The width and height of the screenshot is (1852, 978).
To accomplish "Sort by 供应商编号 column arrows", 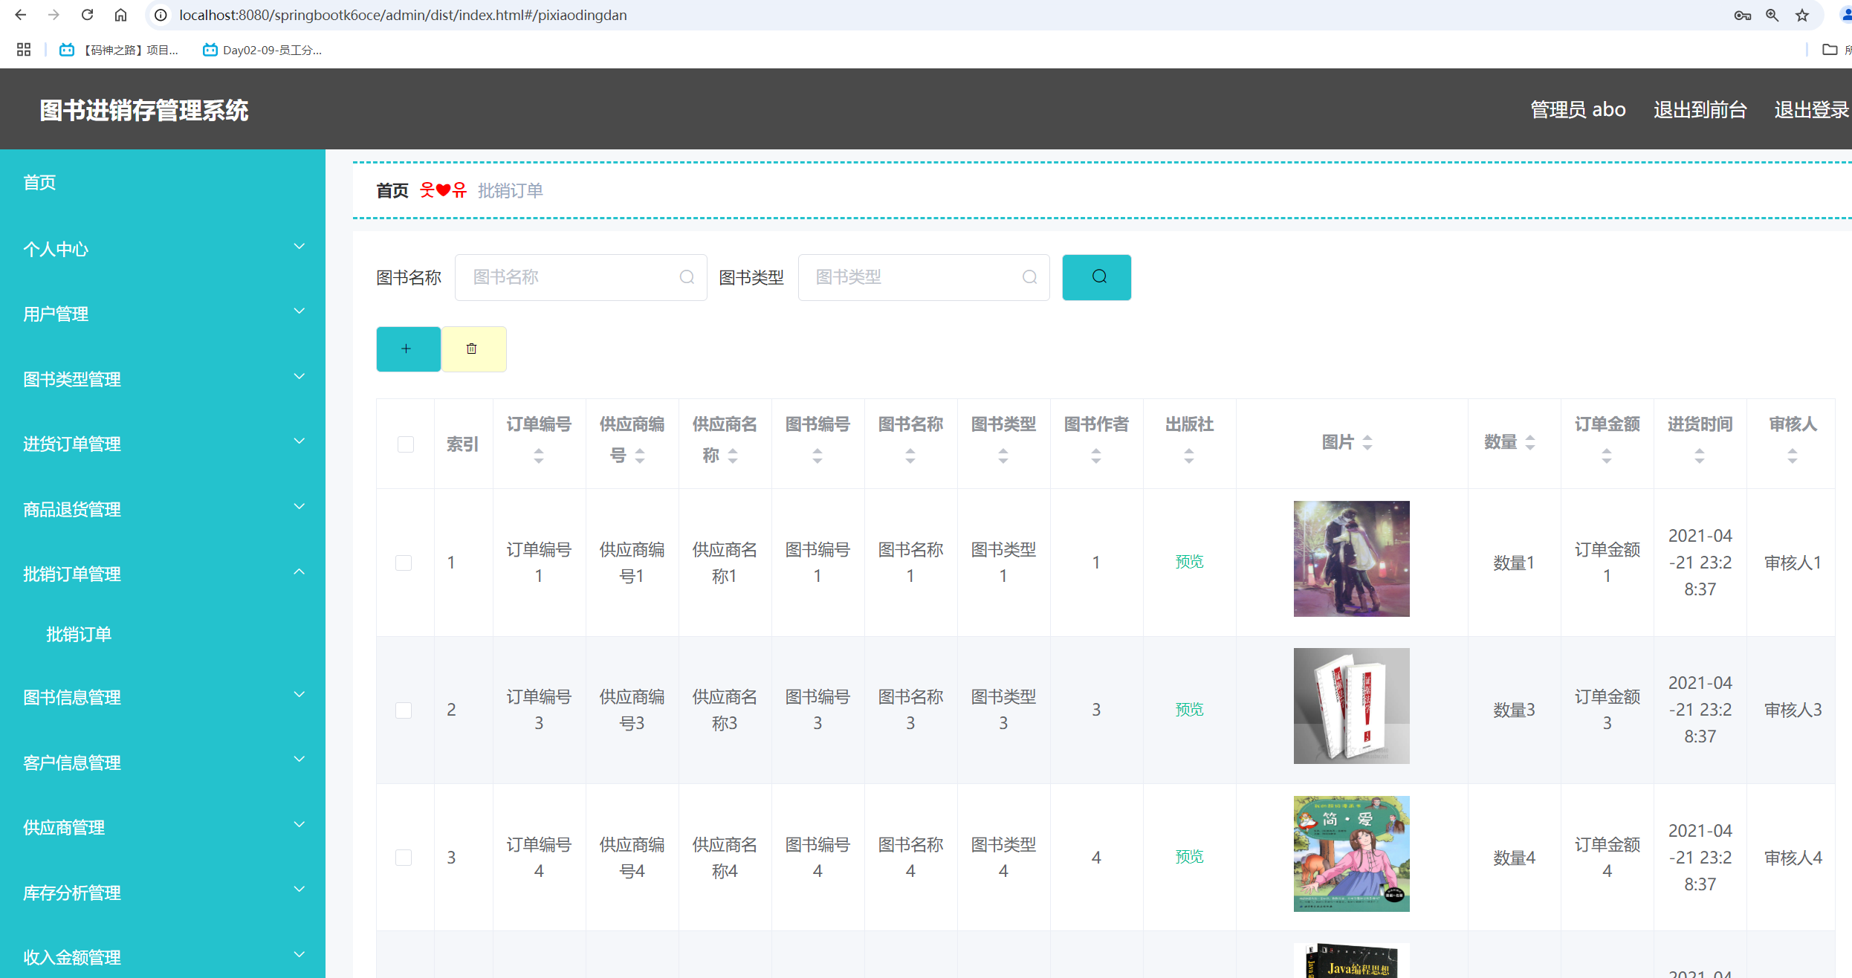I will tap(640, 456).
